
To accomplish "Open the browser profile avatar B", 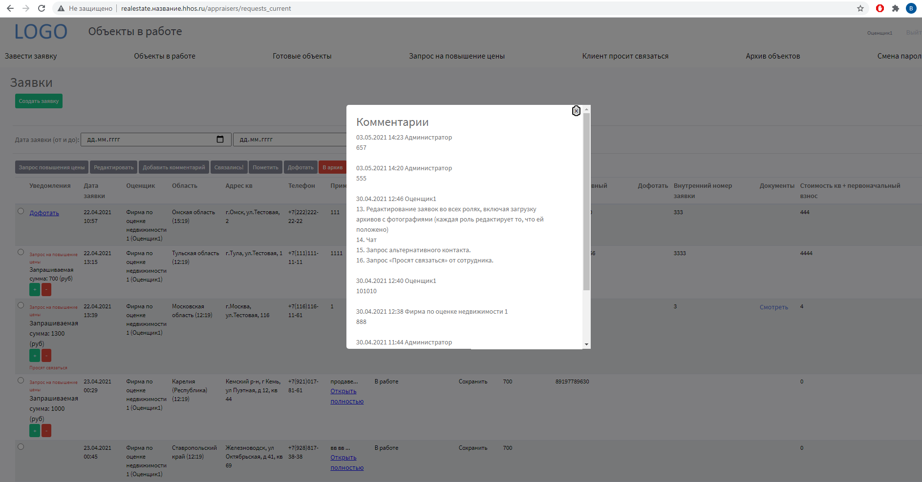I will pyautogui.click(x=911, y=8).
